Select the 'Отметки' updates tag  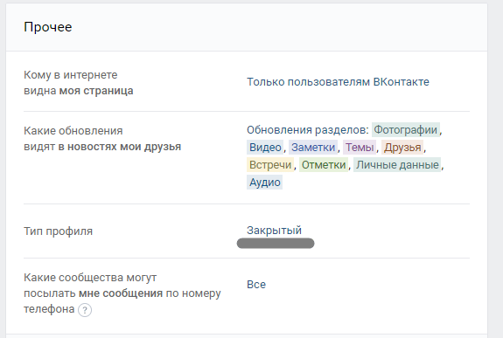click(324, 165)
